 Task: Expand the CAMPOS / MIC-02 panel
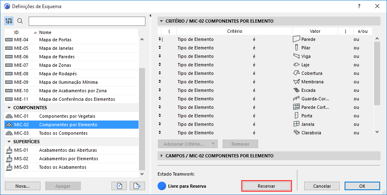point(162,156)
